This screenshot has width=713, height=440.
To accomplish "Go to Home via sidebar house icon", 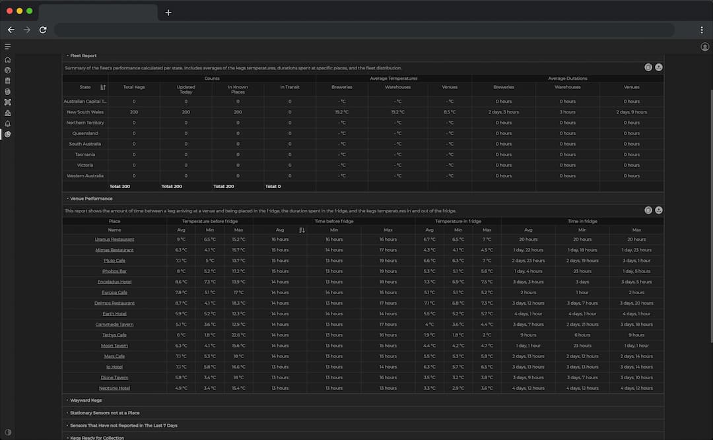I will 8,59.
